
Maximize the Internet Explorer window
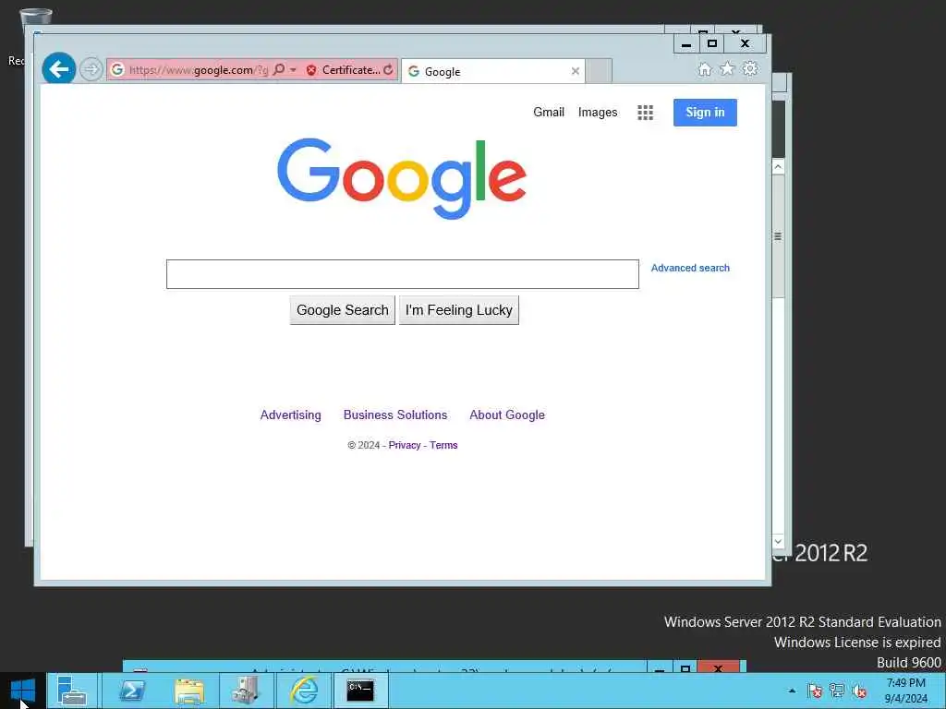(712, 43)
